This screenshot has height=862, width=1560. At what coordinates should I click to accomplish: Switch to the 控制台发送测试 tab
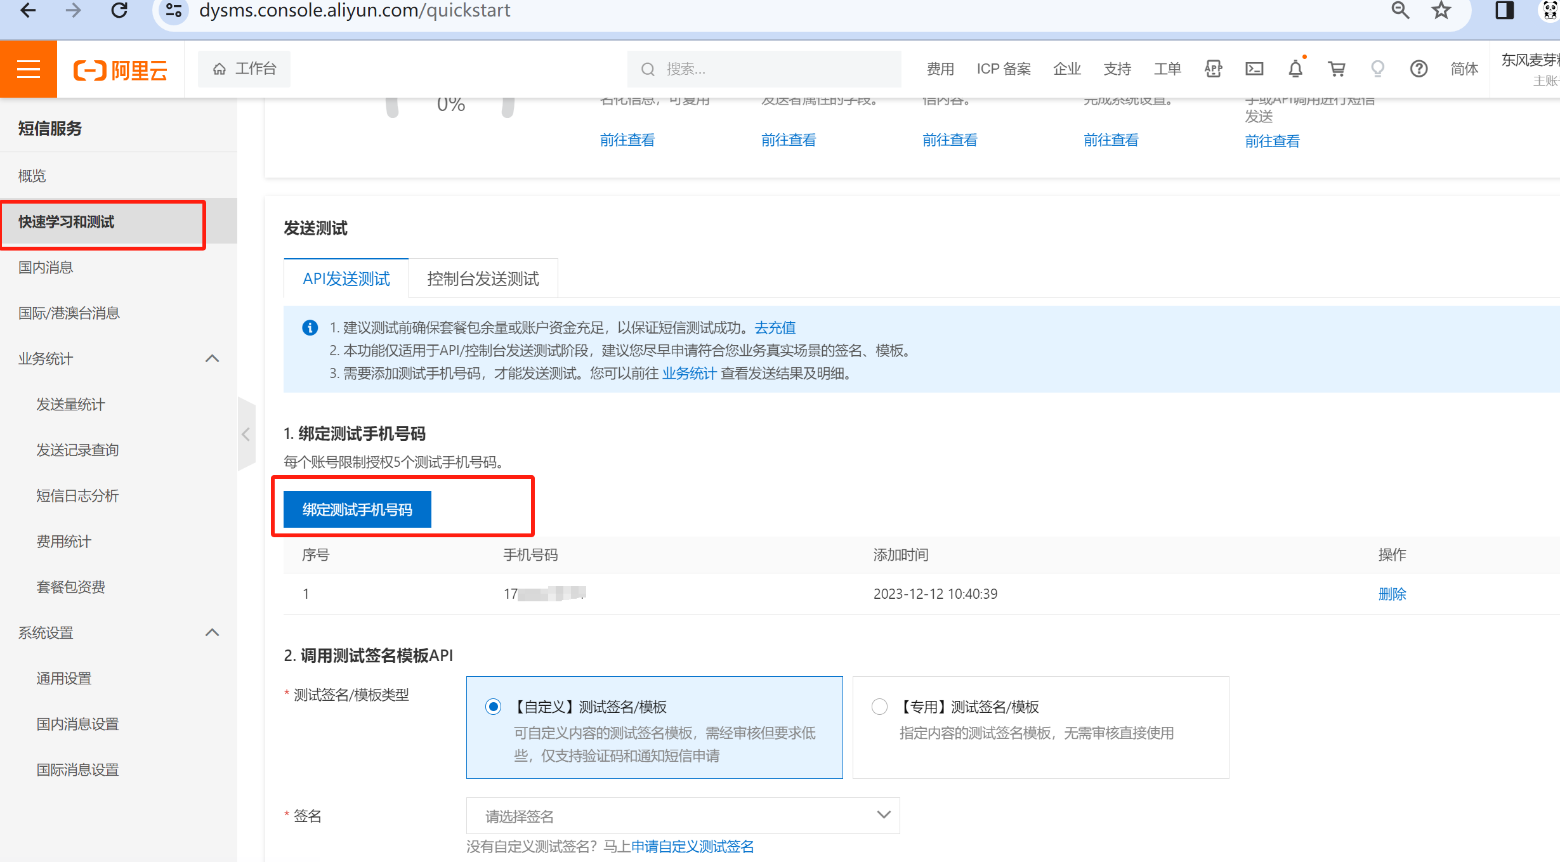(x=483, y=278)
